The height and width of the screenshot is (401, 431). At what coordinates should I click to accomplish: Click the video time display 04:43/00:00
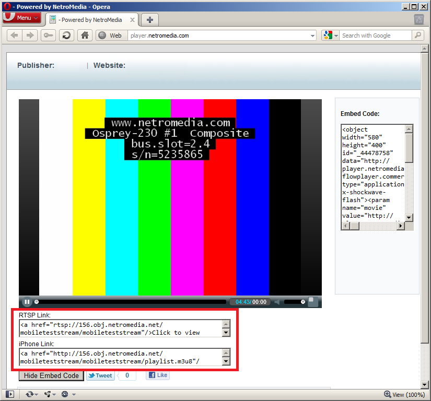point(251,302)
